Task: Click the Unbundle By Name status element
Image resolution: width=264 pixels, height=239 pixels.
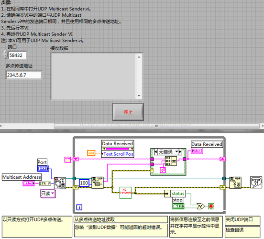Action: [178, 194]
